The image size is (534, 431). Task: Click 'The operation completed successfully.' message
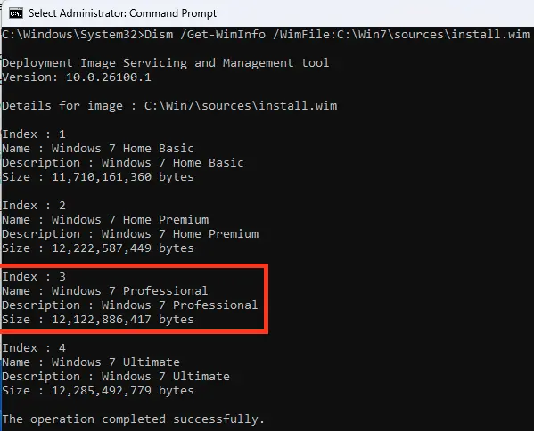point(134,419)
